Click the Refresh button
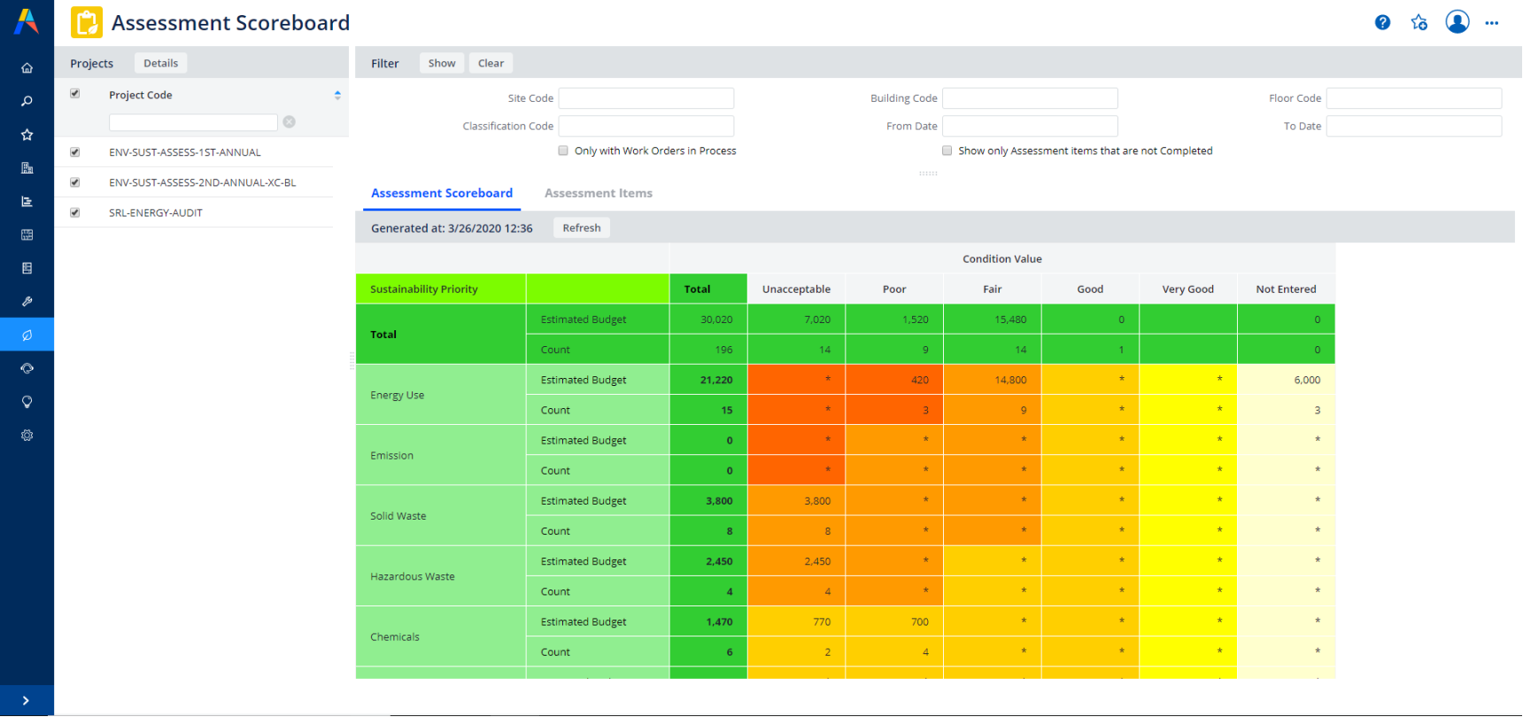The image size is (1523, 717). point(581,227)
